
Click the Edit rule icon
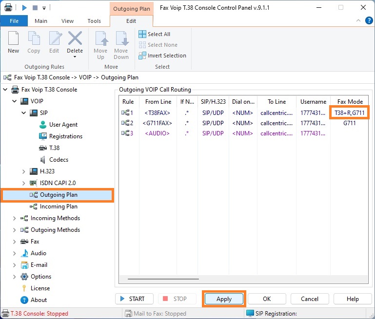pyautogui.click(x=55, y=38)
